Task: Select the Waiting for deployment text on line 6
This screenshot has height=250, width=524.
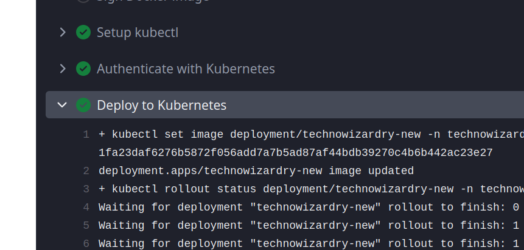Action: pos(309,244)
